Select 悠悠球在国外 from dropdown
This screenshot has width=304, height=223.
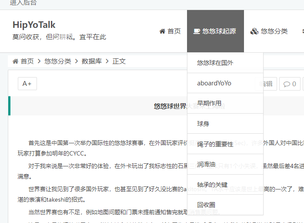tap(225, 63)
